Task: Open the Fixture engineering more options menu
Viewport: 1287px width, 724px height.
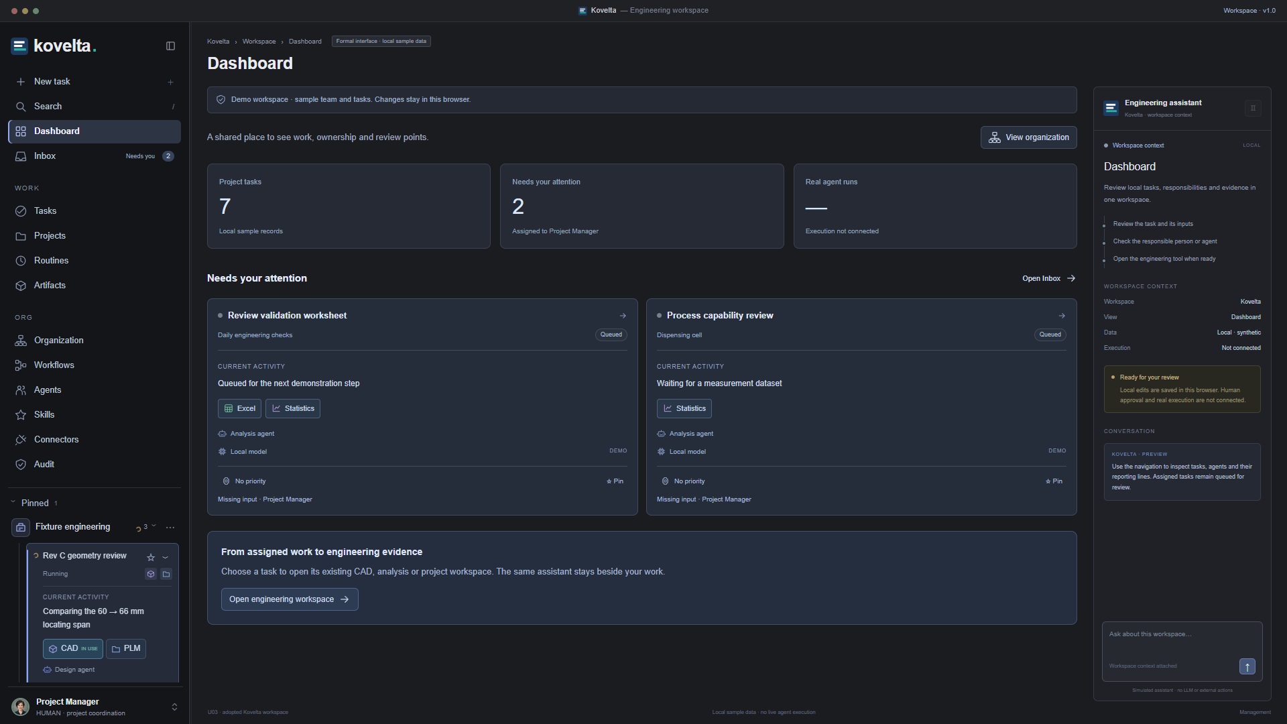Action: [x=170, y=528]
